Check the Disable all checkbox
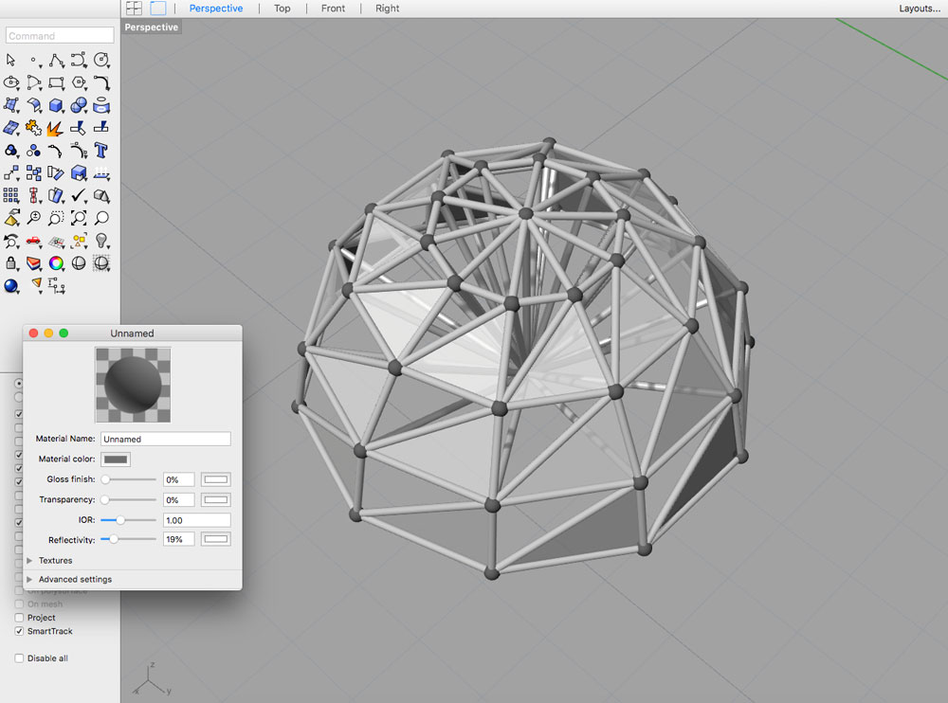This screenshot has height=703, width=948. (19, 658)
